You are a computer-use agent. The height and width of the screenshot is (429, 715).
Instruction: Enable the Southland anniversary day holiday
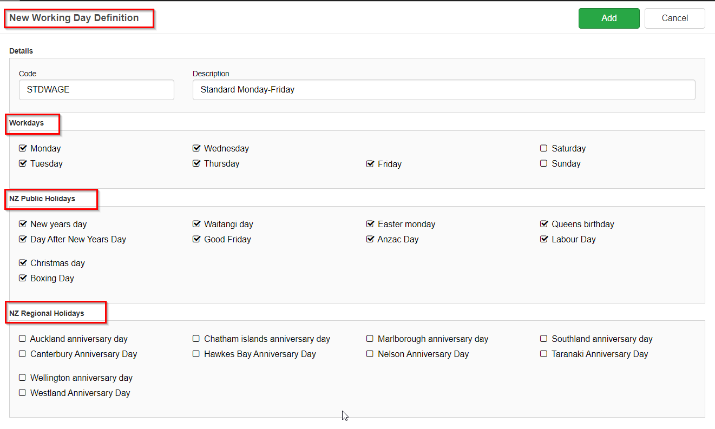click(x=543, y=338)
